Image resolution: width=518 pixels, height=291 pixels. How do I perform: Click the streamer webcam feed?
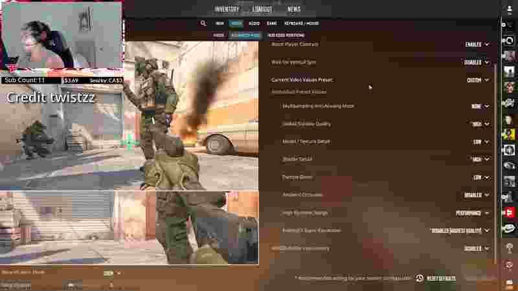coord(62,36)
